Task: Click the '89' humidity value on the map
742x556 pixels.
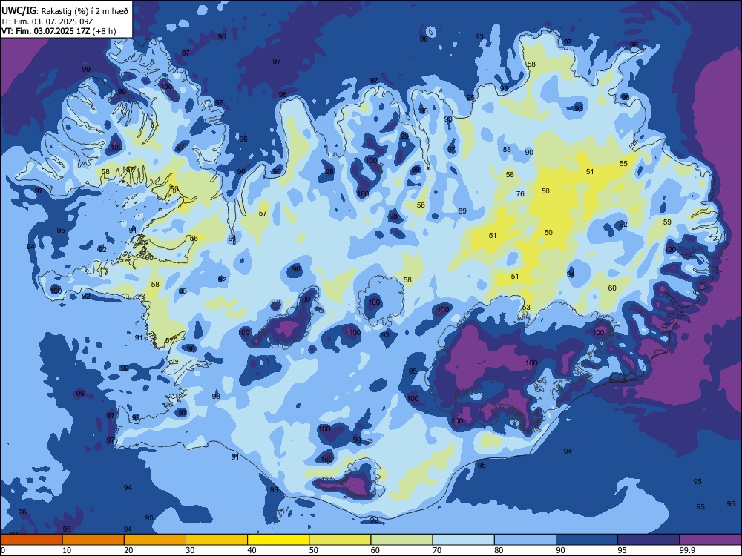Action: coord(462,211)
